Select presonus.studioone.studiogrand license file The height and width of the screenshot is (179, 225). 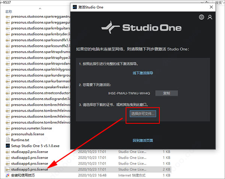tap(41, 99)
